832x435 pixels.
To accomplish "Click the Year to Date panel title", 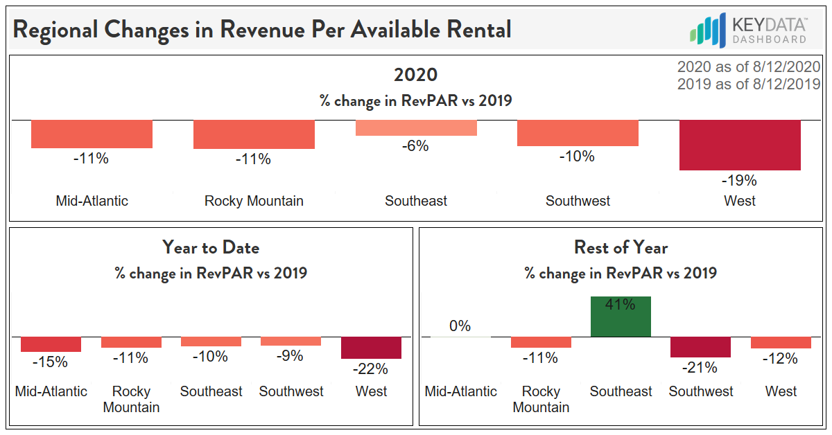I will 210,247.
